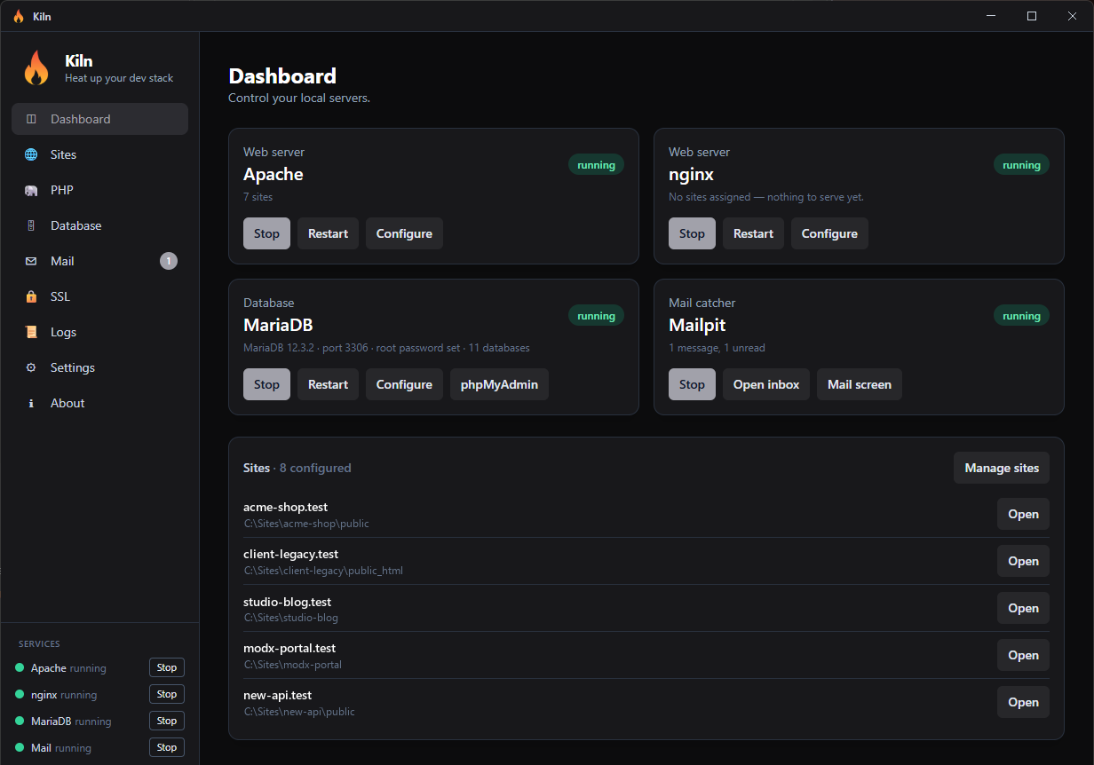Viewport: 1094px width, 765px height.
Task: Click the PHP elephant icon
Action: 31,190
